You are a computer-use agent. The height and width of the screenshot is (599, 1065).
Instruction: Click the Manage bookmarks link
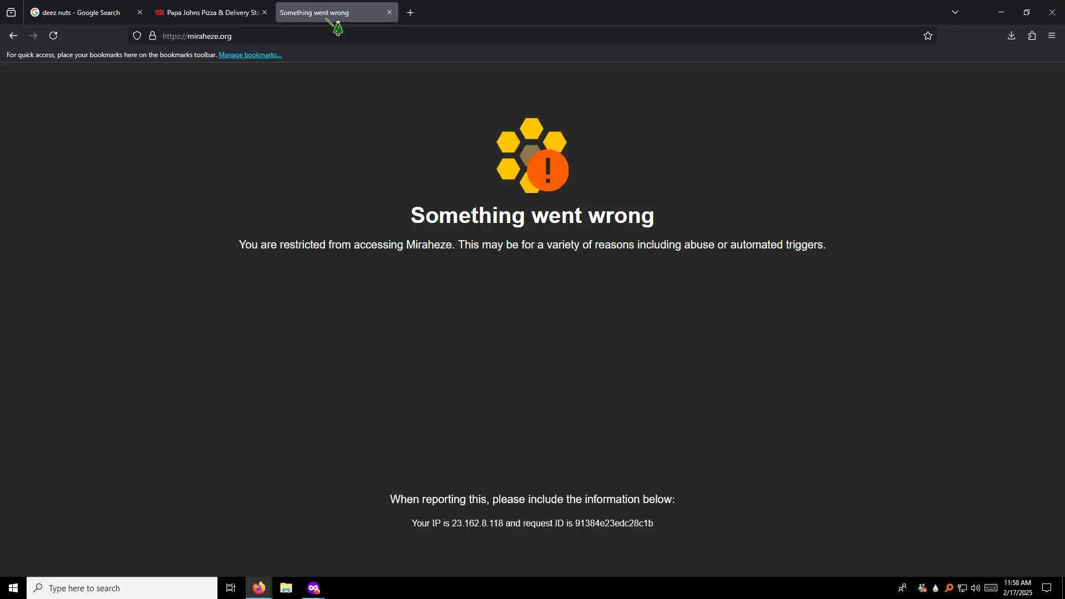click(x=250, y=55)
